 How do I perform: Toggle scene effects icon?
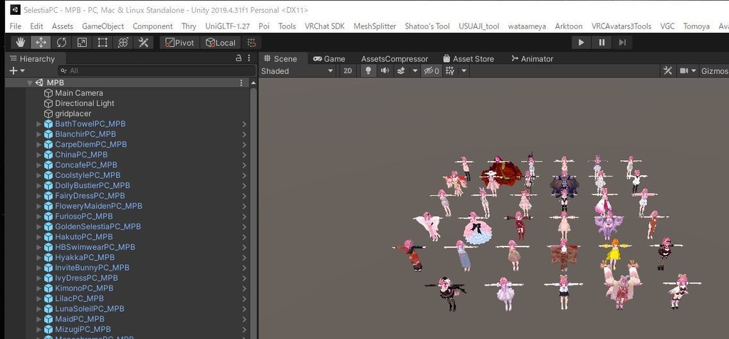coord(401,71)
